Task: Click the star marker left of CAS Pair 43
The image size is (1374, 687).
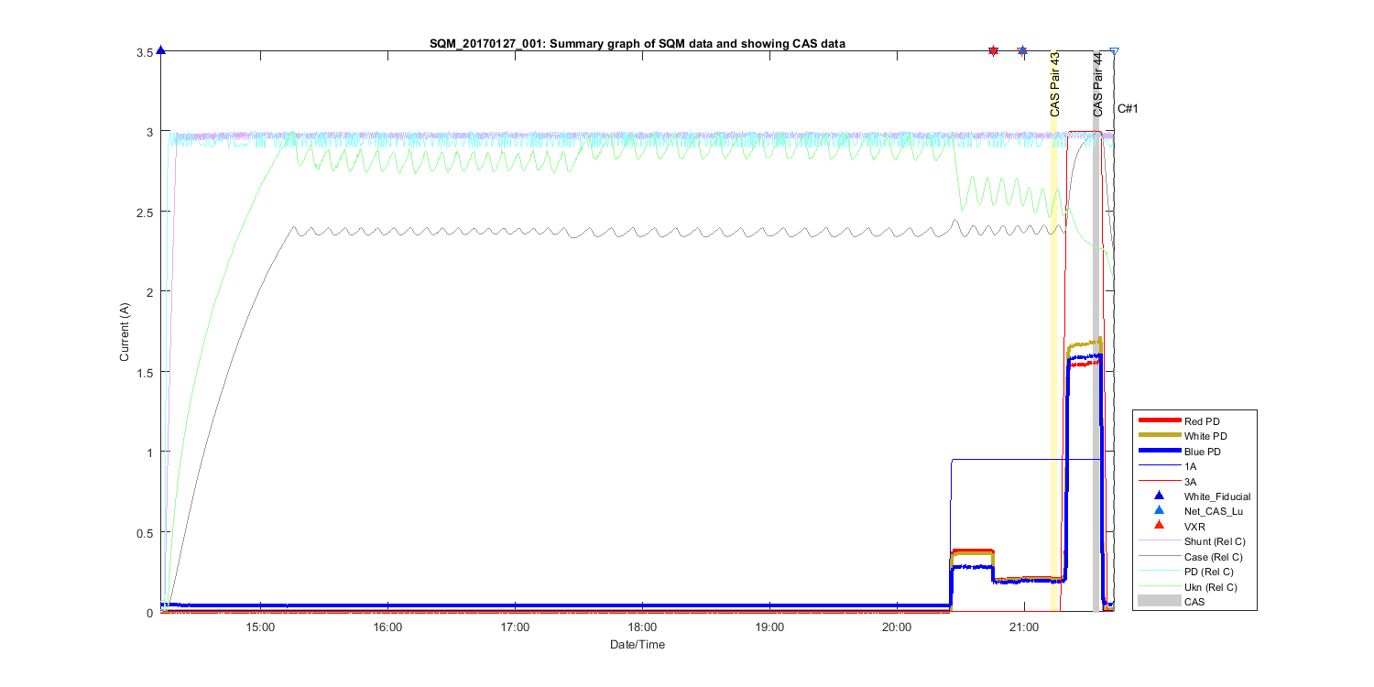Action: [x=1023, y=51]
